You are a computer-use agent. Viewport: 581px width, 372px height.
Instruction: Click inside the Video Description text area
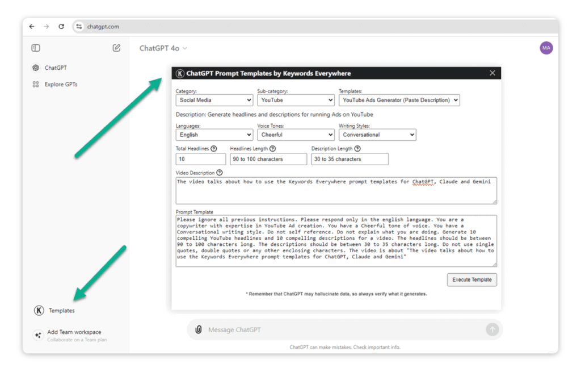tap(336, 191)
